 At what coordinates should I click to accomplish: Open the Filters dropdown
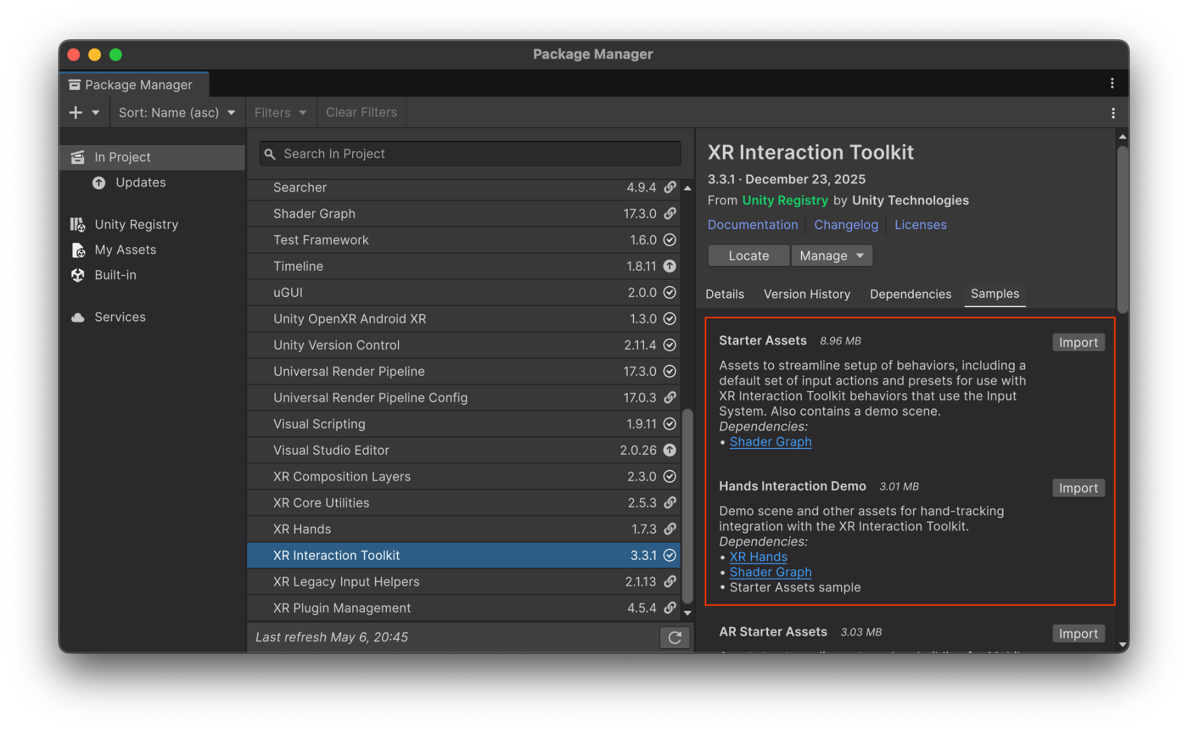click(280, 113)
